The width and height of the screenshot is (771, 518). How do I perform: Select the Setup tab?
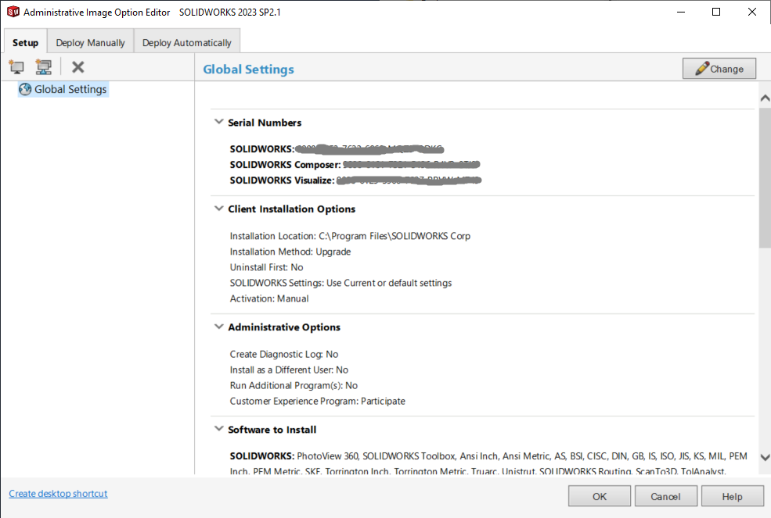tap(25, 43)
